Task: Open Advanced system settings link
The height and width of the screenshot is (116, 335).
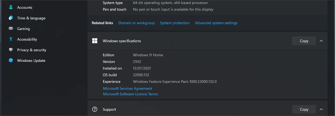Action: (x=216, y=23)
